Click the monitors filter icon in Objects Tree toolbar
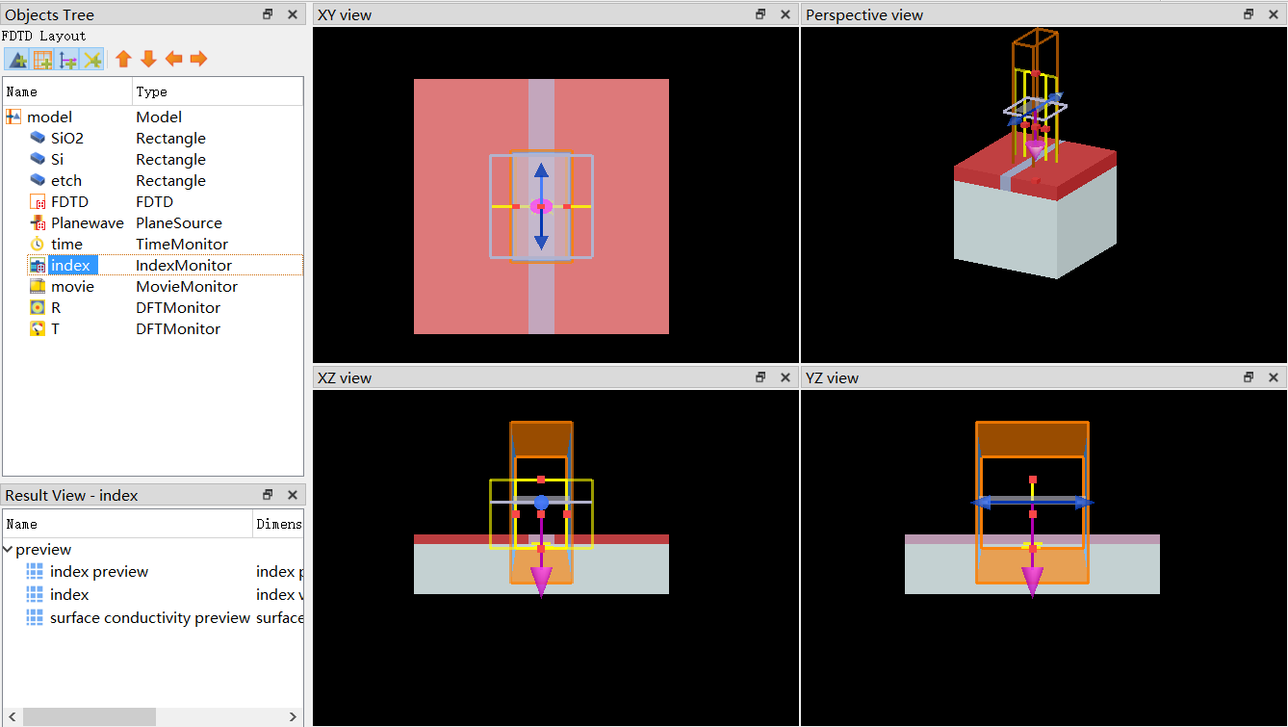1288x727 pixels. tap(92, 59)
